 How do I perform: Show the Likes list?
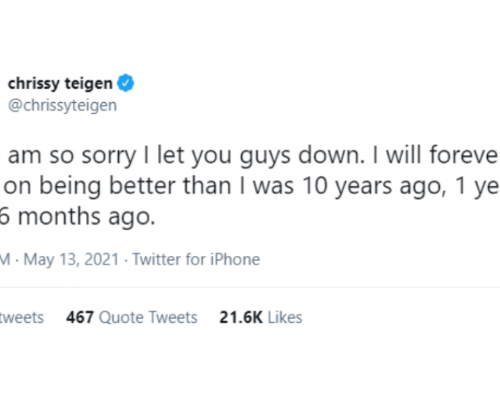click(x=284, y=317)
